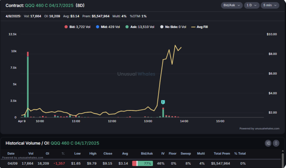Open the Bid/Ask dropdown
Screen dimensions: 286x168
(232, 5)
